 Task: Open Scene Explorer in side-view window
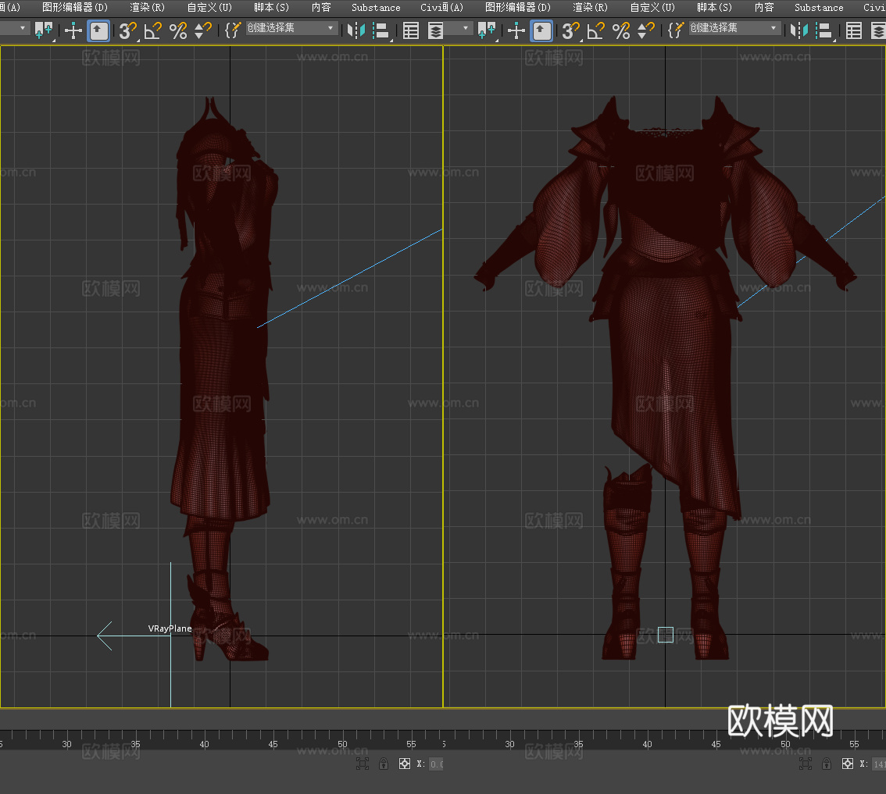click(411, 30)
